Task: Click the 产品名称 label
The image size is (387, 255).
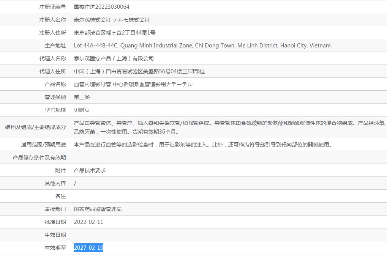Action: [x=55, y=84]
